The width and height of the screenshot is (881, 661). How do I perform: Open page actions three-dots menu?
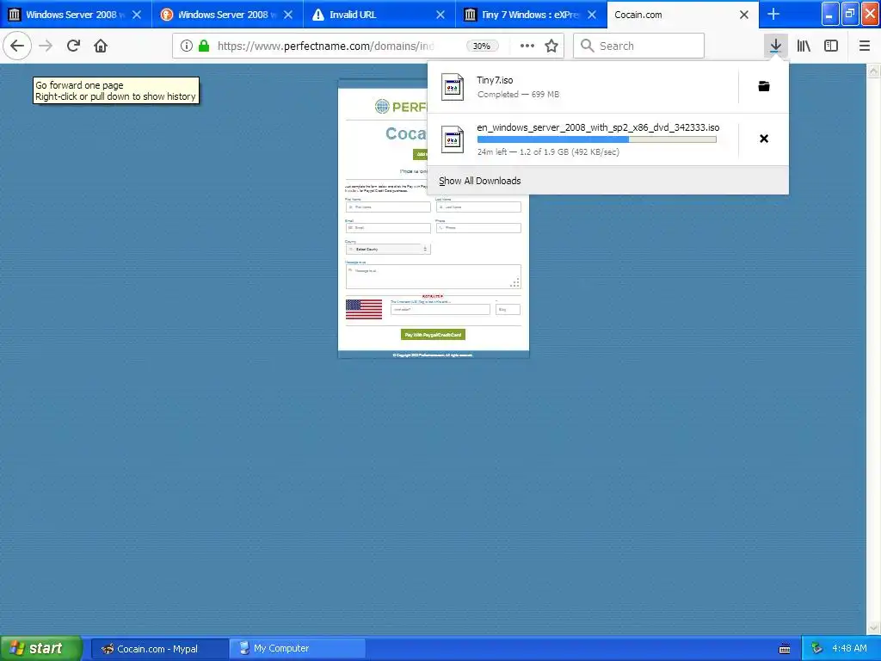click(x=527, y=46)
